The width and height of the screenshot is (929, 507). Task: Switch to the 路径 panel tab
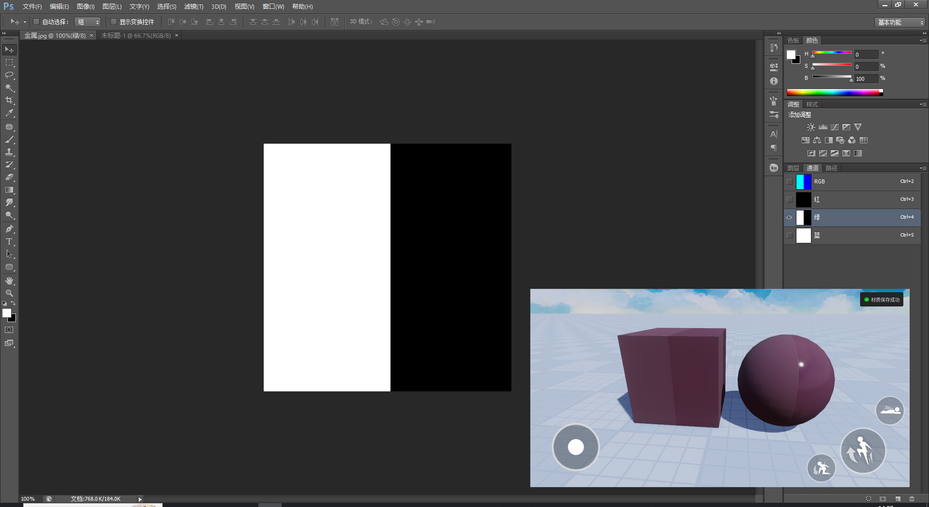coord(831,168)
